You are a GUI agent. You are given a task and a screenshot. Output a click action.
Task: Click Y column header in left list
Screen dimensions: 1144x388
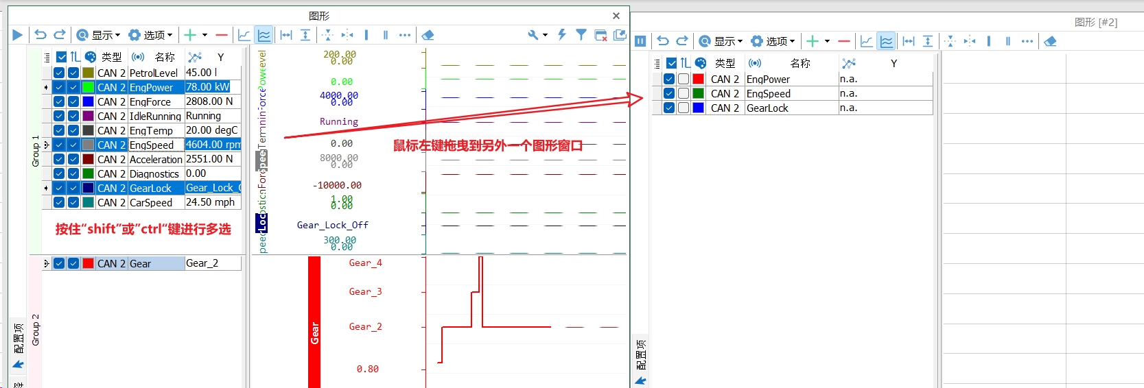[x=220, y=57]
